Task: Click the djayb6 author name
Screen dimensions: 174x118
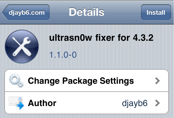Action: click(135, 103)
